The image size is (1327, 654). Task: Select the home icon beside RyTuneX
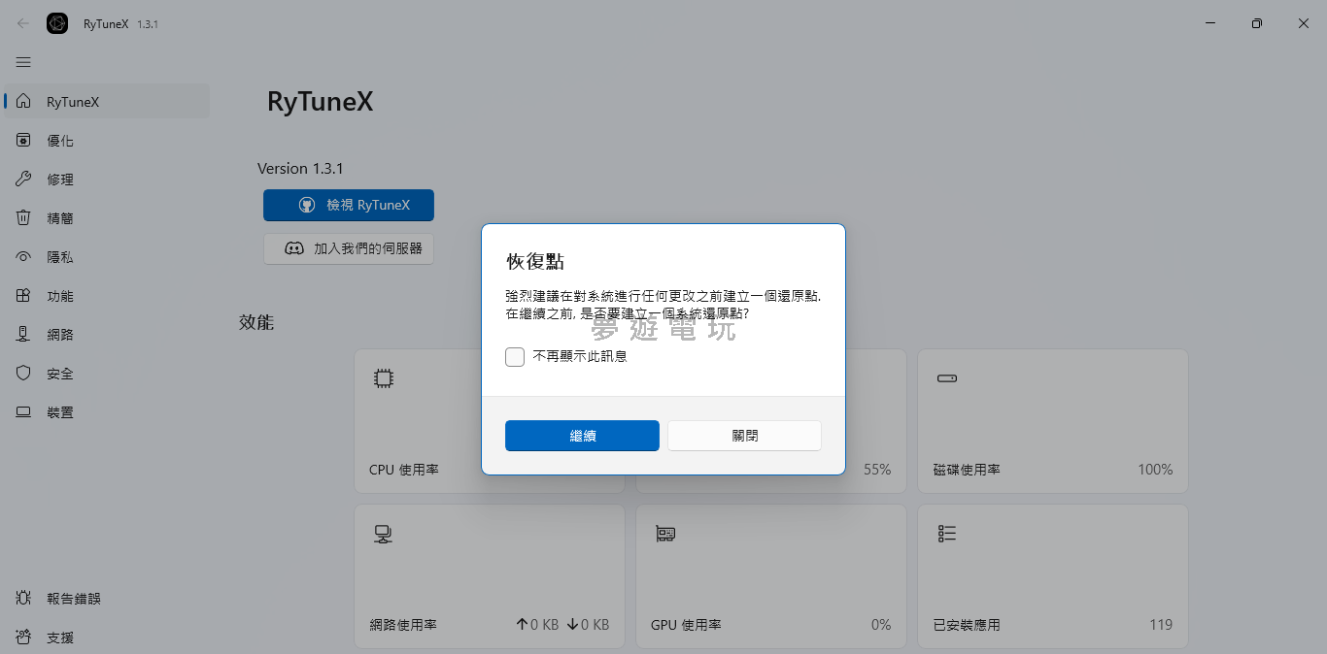[24, 102]
